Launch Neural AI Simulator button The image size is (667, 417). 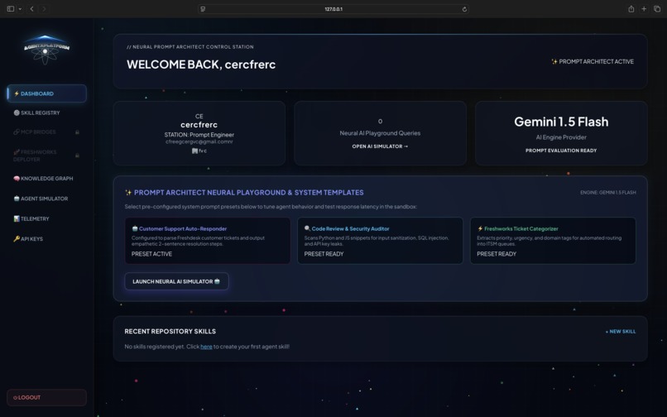pos(176,281)
